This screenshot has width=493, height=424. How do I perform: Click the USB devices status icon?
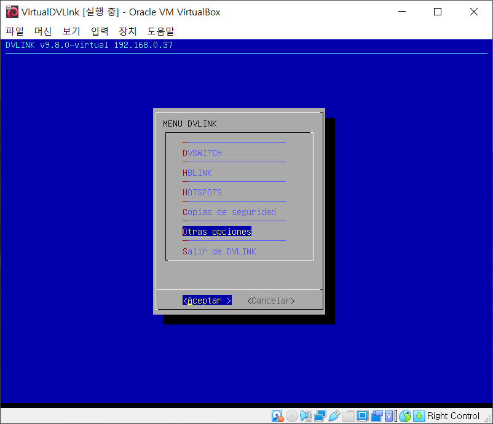(x=334, y=416)
